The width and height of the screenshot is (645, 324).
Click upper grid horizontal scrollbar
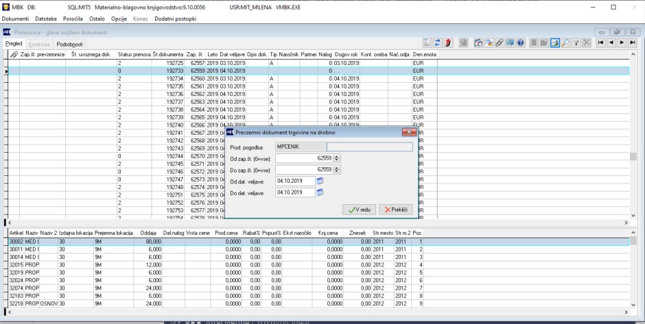click(x=318, y=223)
